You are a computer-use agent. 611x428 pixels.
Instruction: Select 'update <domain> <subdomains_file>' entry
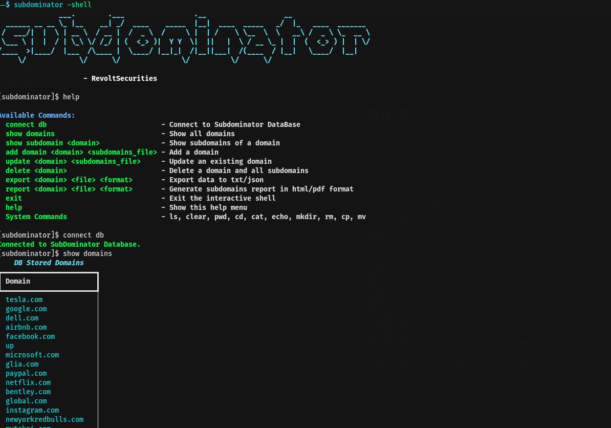pos(73,161)
